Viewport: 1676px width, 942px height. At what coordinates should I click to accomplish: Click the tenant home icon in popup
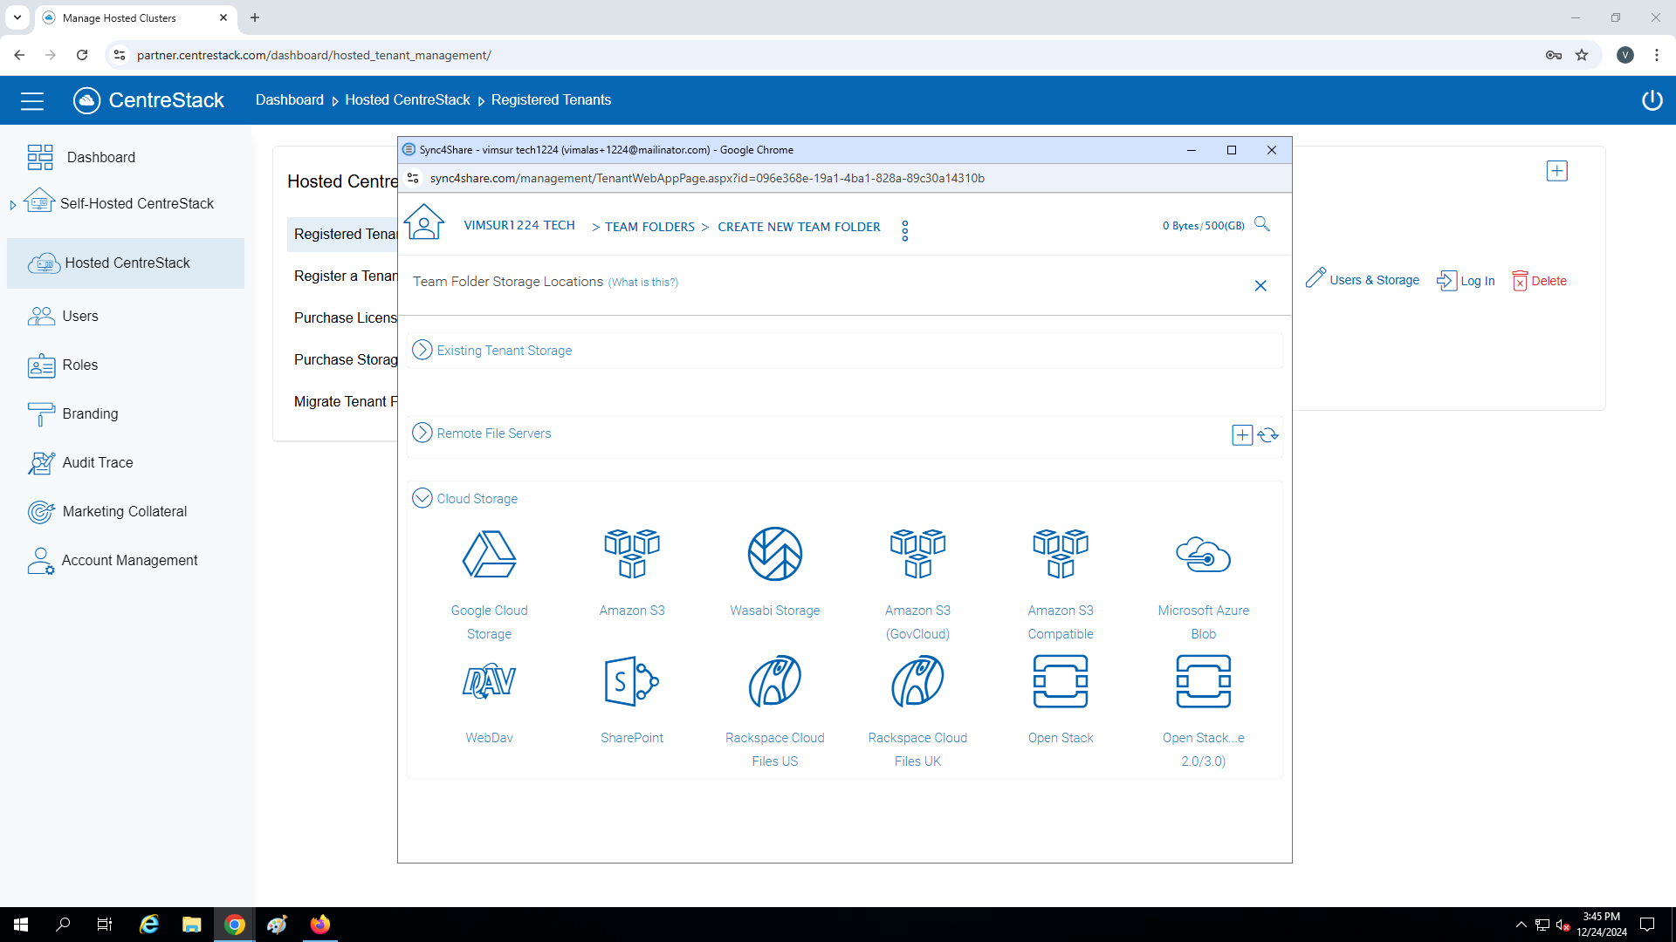coord(424,222)
